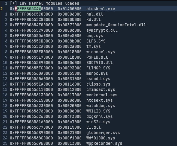The image size is (177, 146).
Task: Click size 0x00015000 on winaccel.sys row
Action: coord(70,52)
